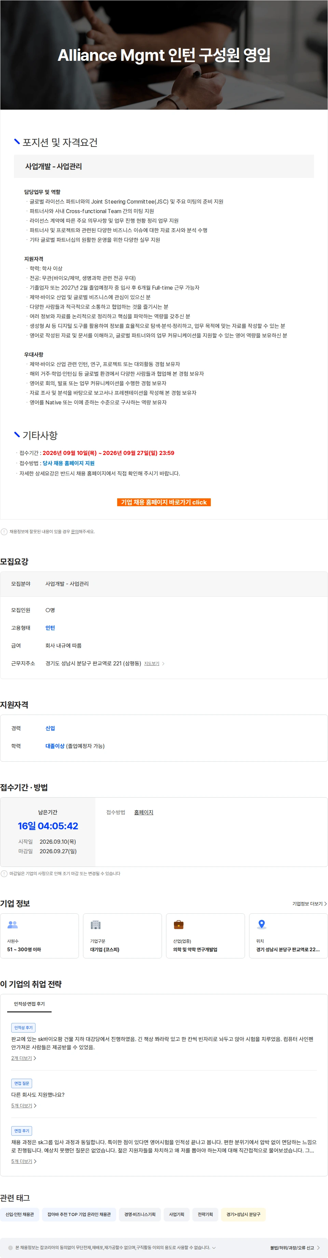This screenshot has height=1258, width=328.
Task: Select the 경영·비즈니스기획 tag
Action: pos(140,1214)
